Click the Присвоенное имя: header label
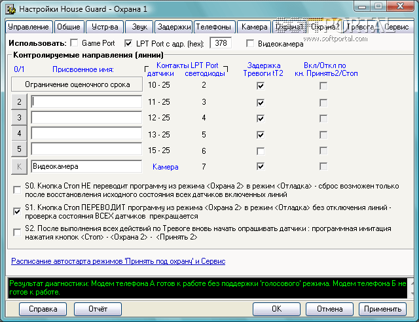This screenshot has width=419, height=322. click(83, 69)
